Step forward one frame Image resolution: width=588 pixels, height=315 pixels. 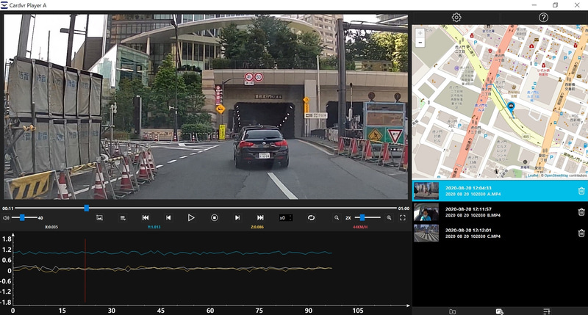(x=237, y=217)
